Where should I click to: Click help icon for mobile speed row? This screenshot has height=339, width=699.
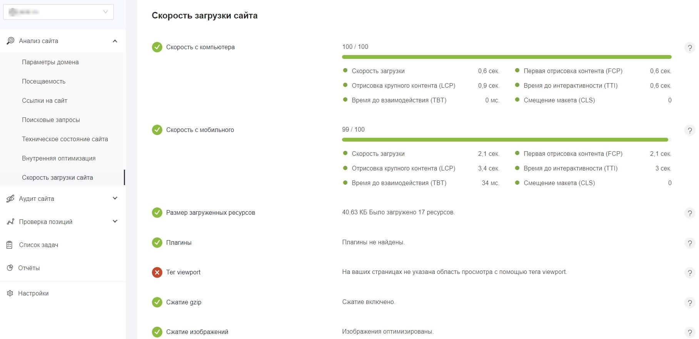click(x=689, y=130)
